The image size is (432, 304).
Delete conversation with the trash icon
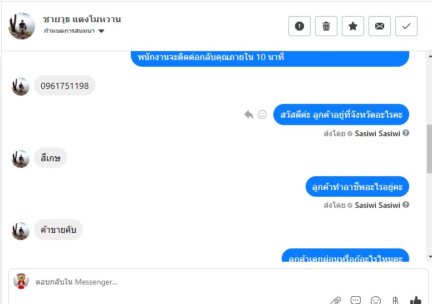point(326,26)
